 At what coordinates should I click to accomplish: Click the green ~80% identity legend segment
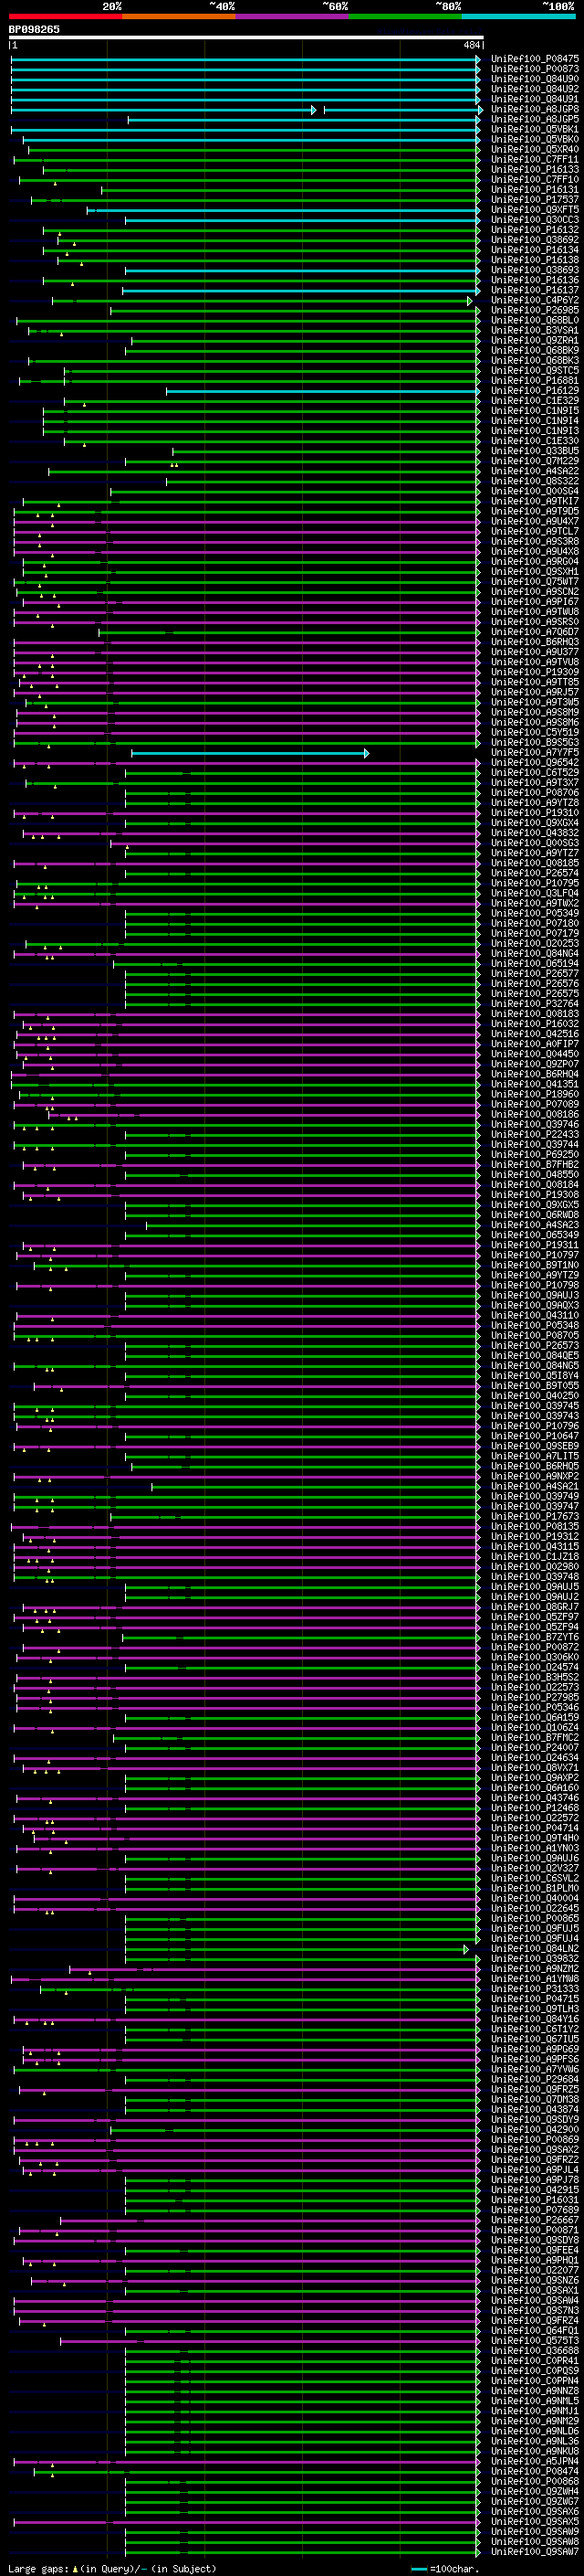click(x=405, y=16)
